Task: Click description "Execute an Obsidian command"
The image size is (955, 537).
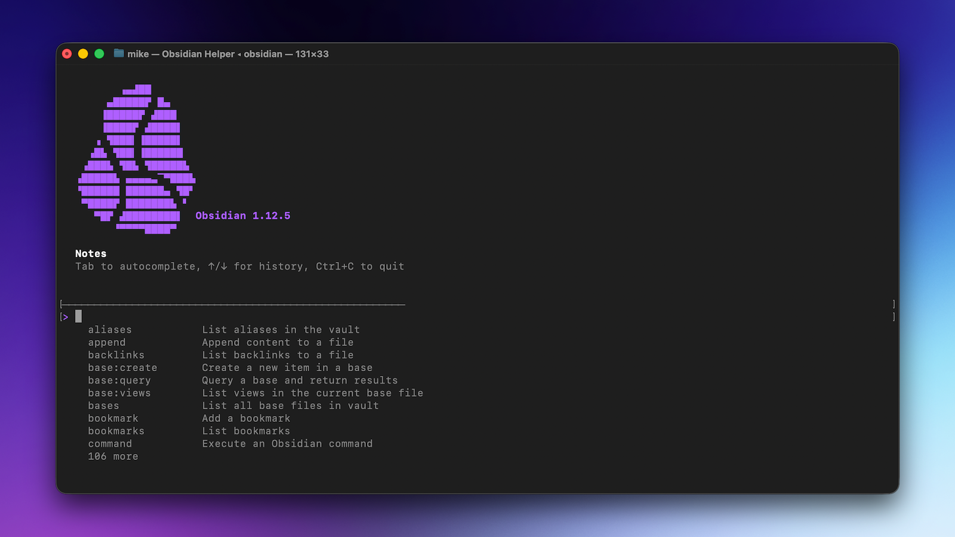Action: point(287,444)
